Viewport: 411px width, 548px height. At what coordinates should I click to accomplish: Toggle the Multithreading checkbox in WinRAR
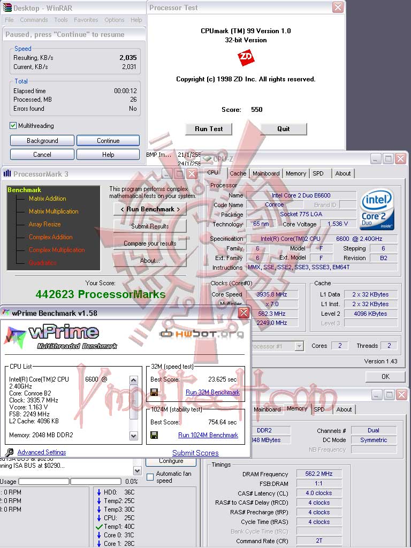(x=13, y=125)
